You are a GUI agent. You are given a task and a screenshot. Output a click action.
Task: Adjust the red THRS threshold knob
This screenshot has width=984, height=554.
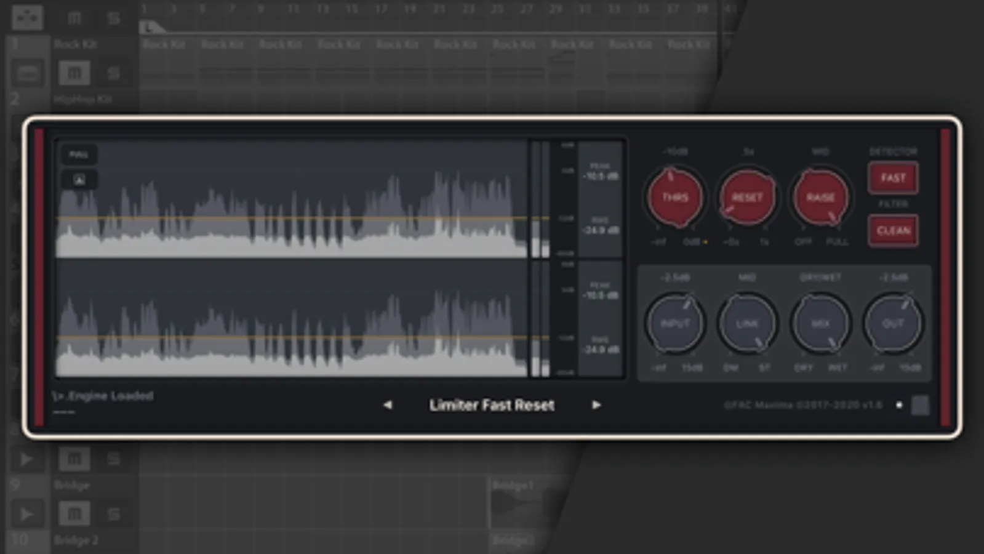(675, 197)
